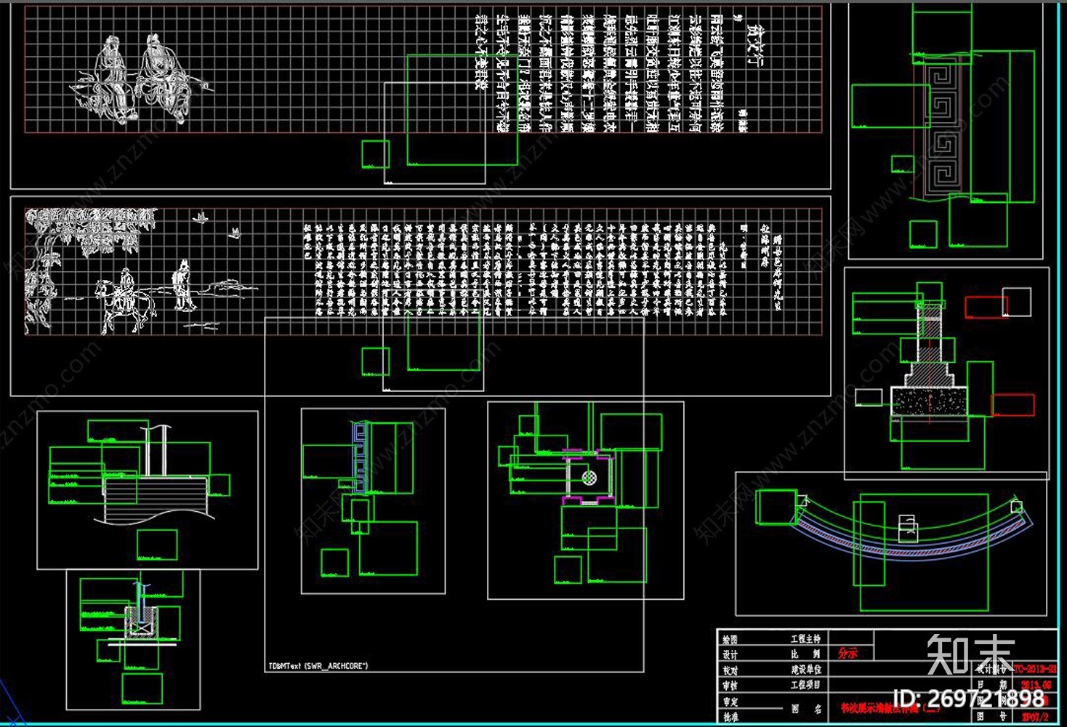Select the Greek key fret pattern detail
This screenshot has height=727, width=1067.
(942, 128)
